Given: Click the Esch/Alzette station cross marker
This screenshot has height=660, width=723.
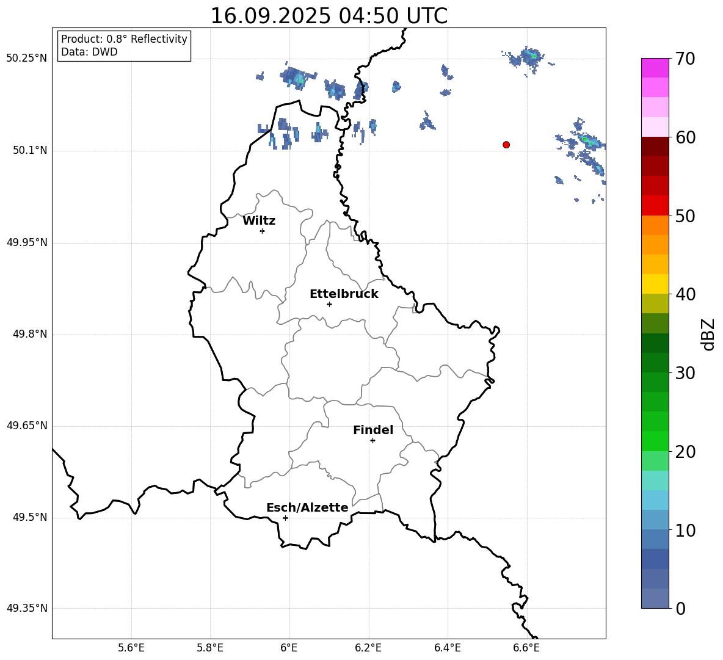Looking at the screenshot, I should [x=285, y=518].
